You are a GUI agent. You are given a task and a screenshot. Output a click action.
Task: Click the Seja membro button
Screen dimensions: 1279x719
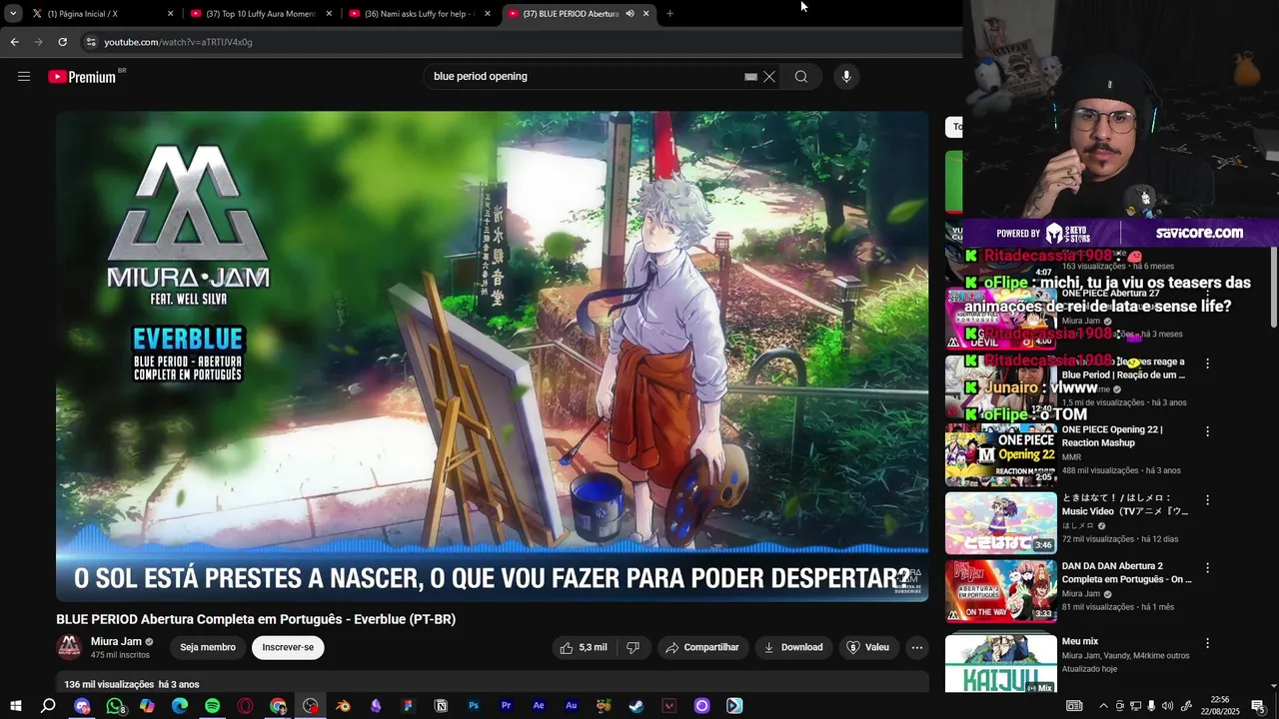point(208,647)
